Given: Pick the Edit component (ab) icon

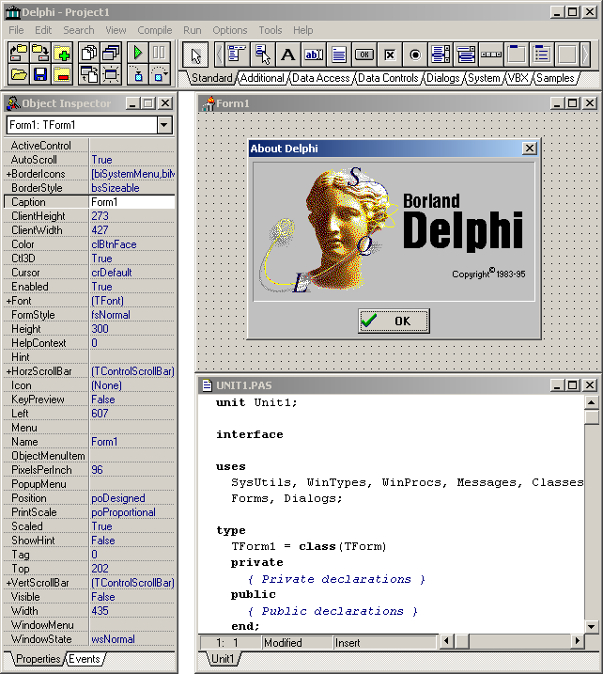Looking at the screenshot, I should coord(314,55).
